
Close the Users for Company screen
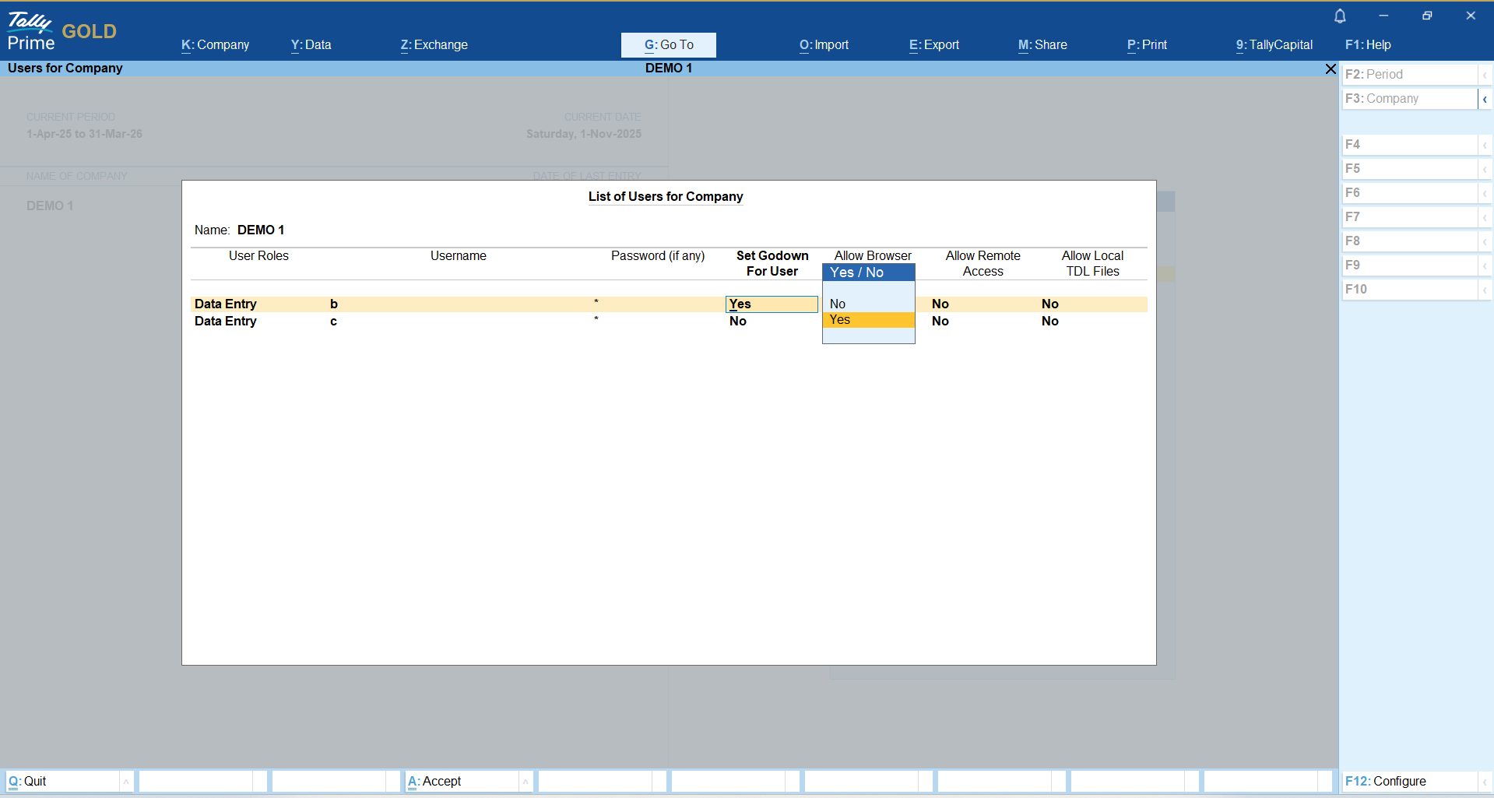tap(1331, 69)
